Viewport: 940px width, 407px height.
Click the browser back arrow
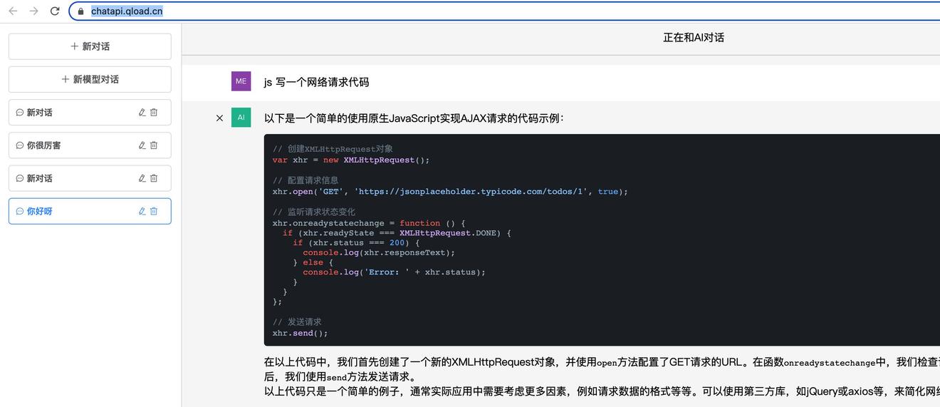pyautogui.click(x=13, y=11)
